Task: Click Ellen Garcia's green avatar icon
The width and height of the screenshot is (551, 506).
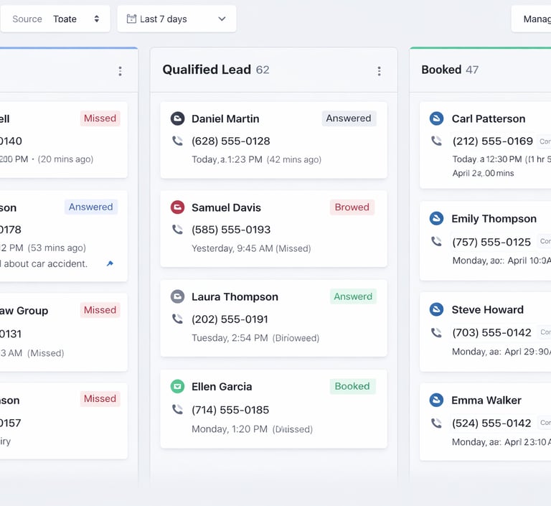Action: coord(177,386)
